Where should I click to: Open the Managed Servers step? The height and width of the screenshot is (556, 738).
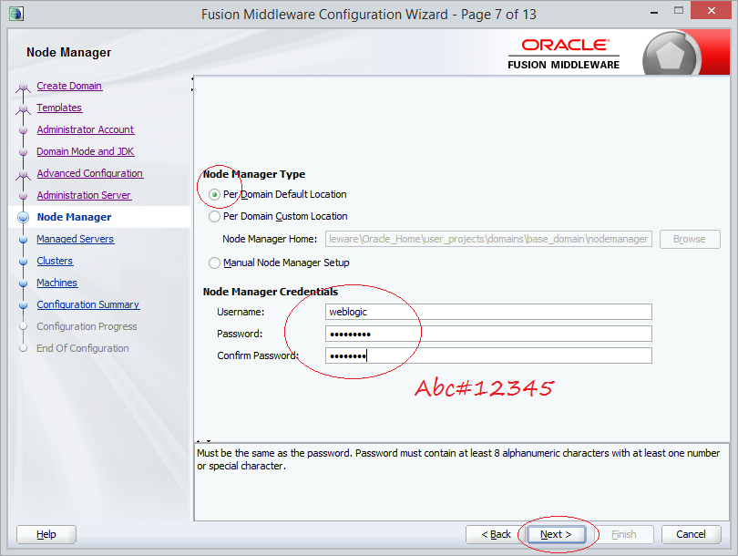(x=76, y=239)
